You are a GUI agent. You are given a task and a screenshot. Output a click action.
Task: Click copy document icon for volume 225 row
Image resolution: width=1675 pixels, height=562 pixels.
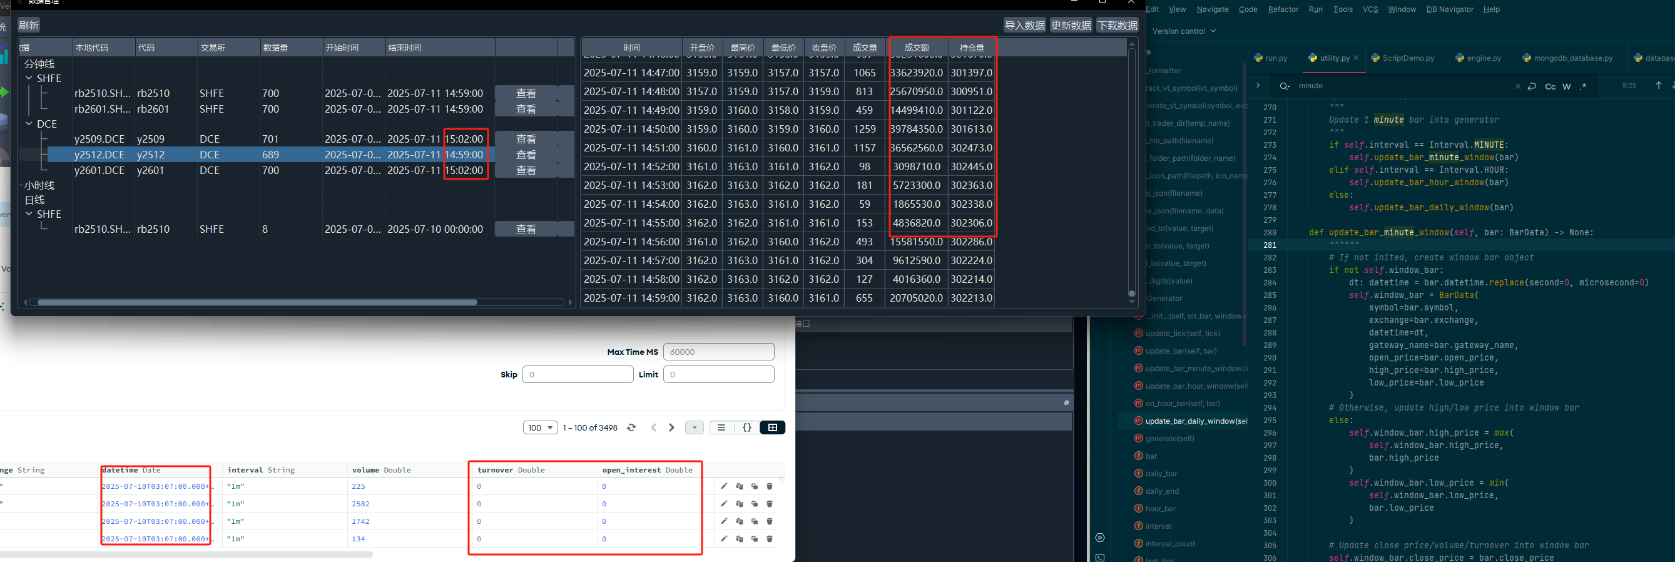(740, 486)
